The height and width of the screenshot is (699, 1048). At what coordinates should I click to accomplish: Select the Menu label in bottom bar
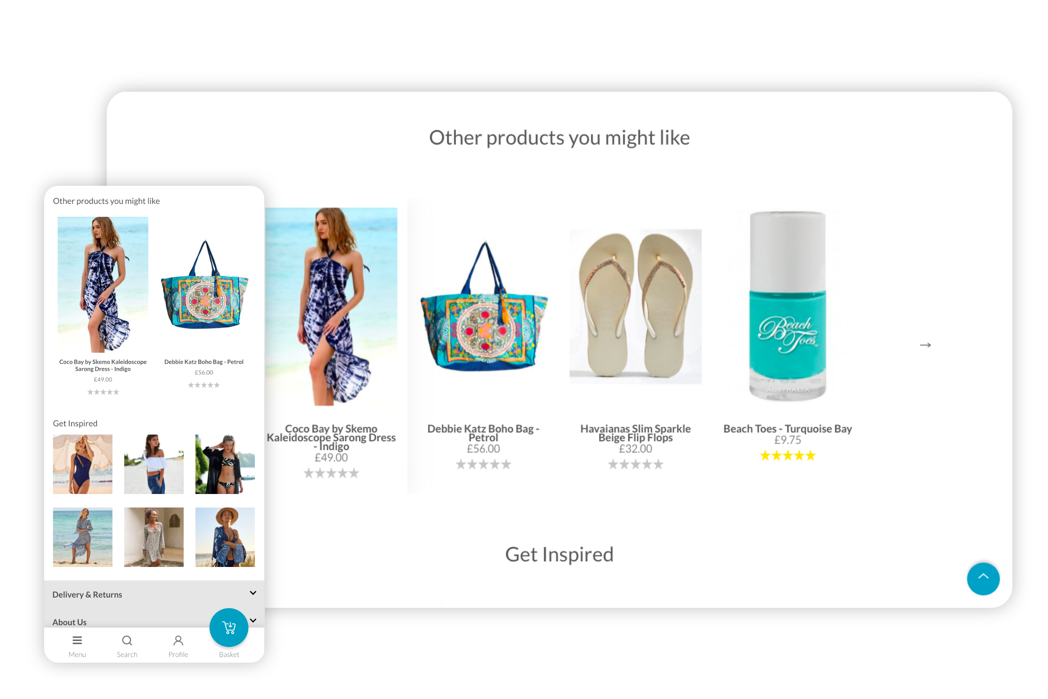coord(77,655)
